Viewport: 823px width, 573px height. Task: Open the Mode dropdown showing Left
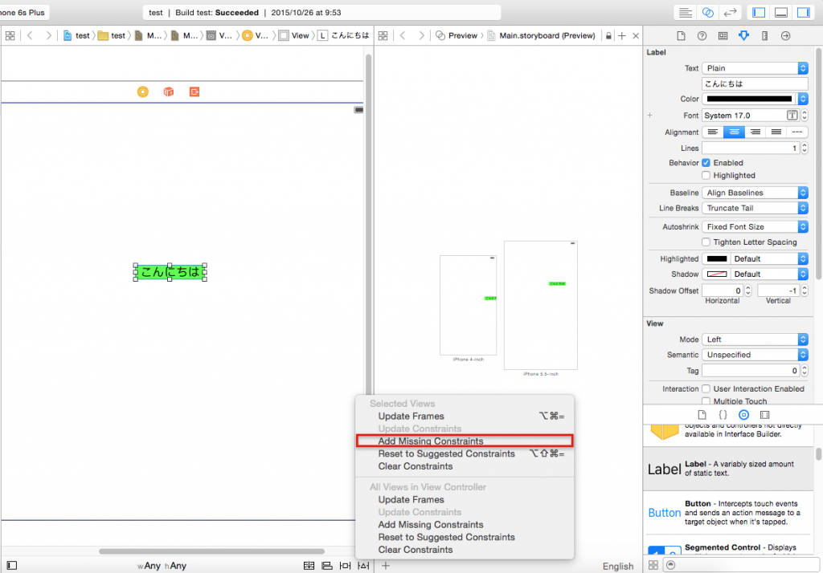point(755,339)
